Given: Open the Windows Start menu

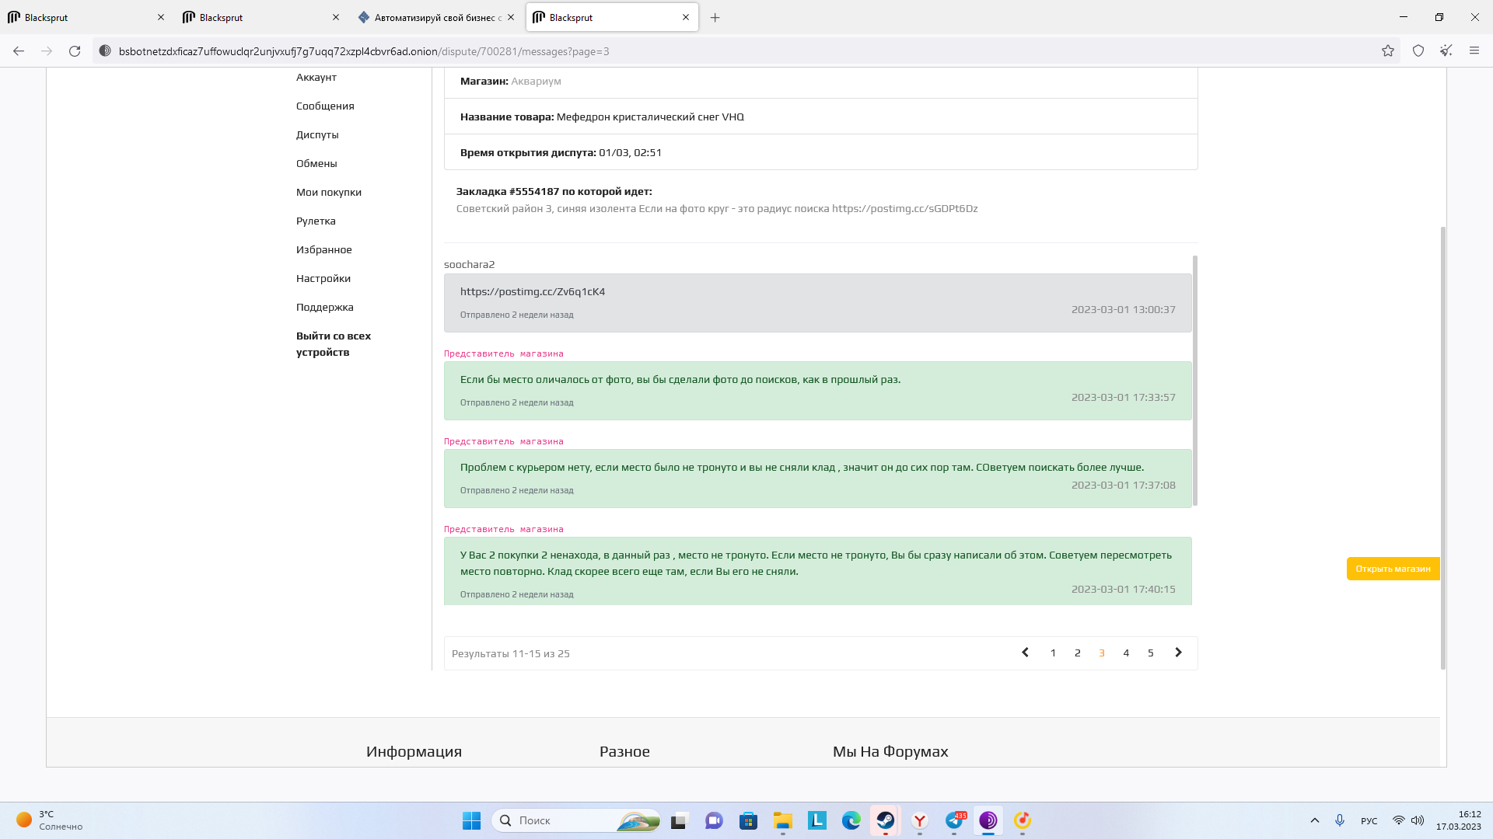Looking at the screenshot, I should tap(471, 820).
